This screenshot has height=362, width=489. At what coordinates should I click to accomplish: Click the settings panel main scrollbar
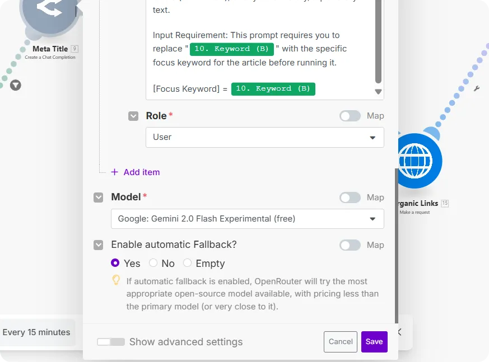point(397,246)
